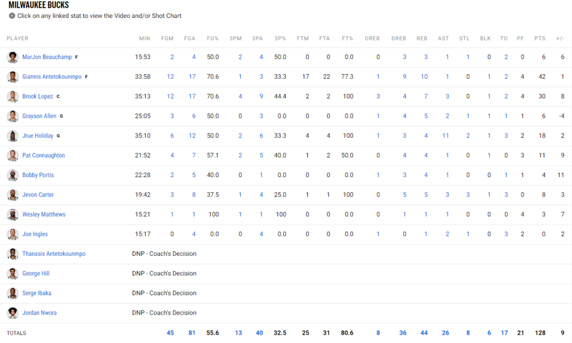Click Brook Lopez's headshot thumbnail
Image resolution: width=572 pixels, height=343 pixels.
click(x=12, y=97)
